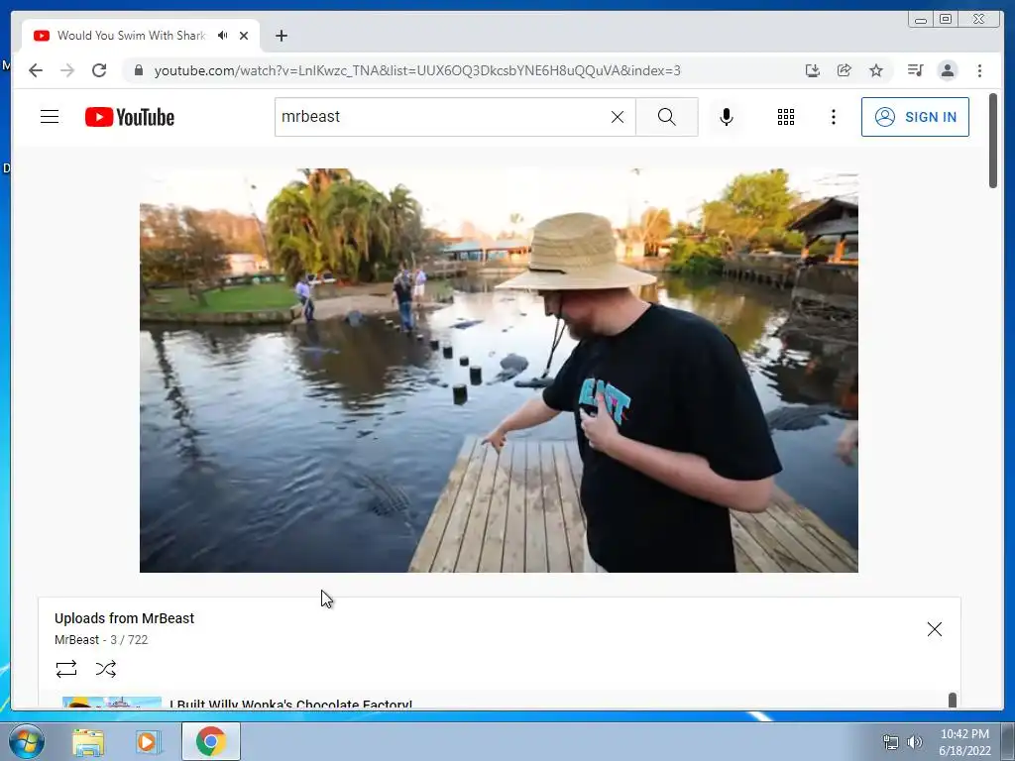Open a new tab

[x=281, y=36]
